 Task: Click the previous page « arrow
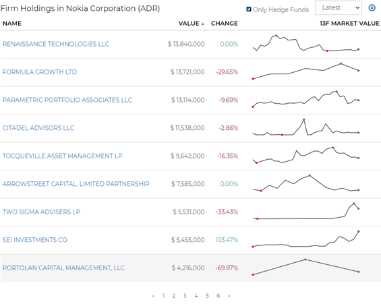tap(153, 296)
